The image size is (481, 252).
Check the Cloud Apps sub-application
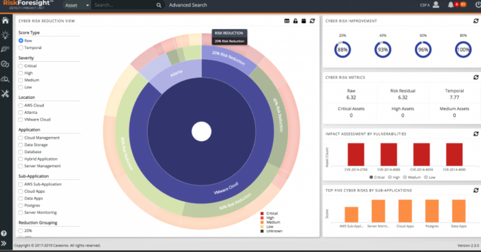[x=21, y=191]
